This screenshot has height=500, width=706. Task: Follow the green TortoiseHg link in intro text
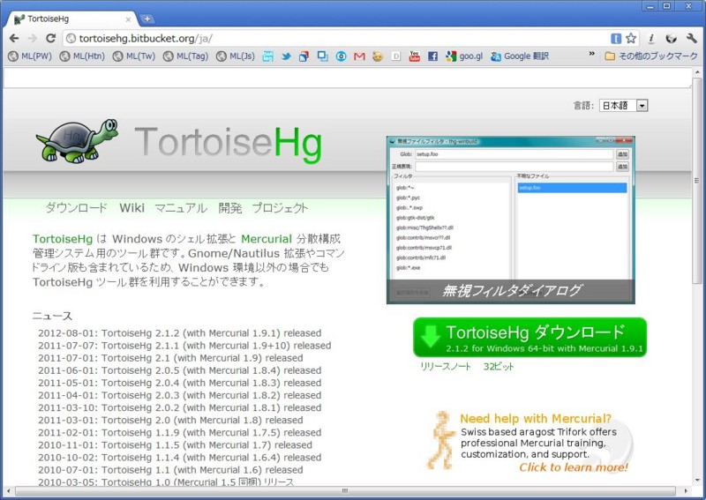(63, 239)
